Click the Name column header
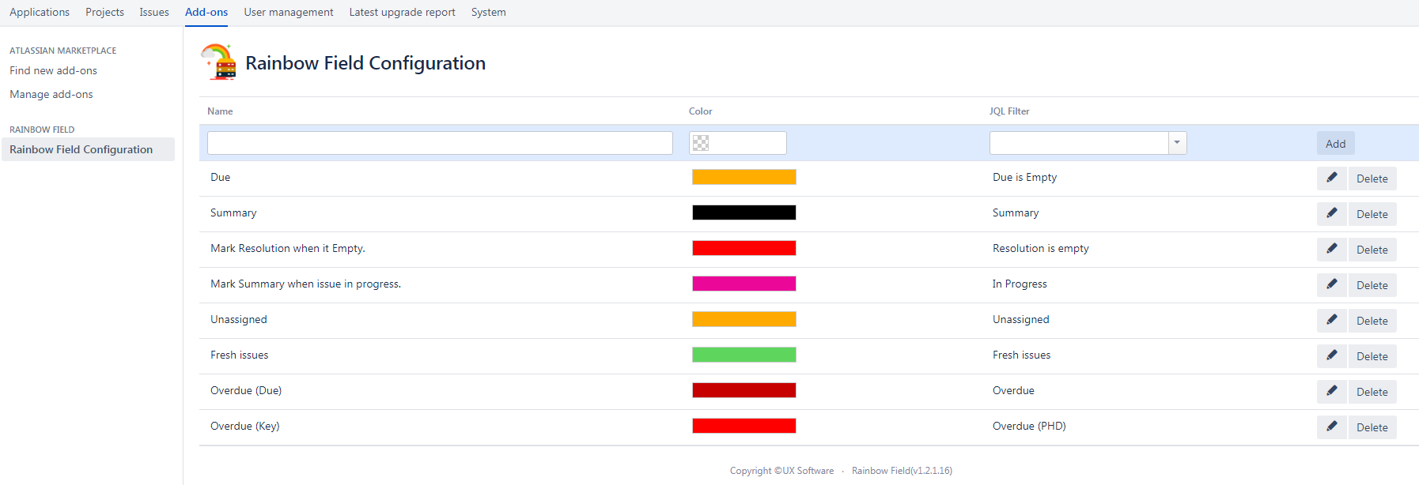 pyautogui.click(x=220, y=111)
